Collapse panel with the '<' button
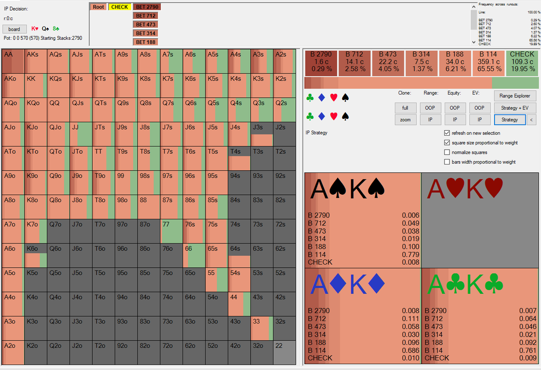 click(531, 119)
